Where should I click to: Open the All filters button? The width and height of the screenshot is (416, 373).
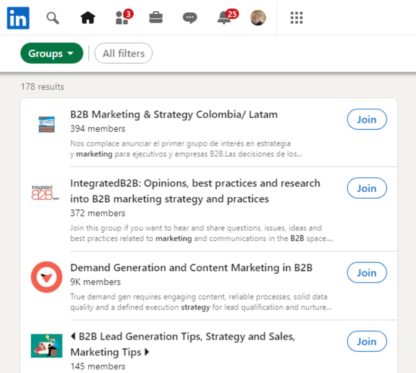[123, 53]
